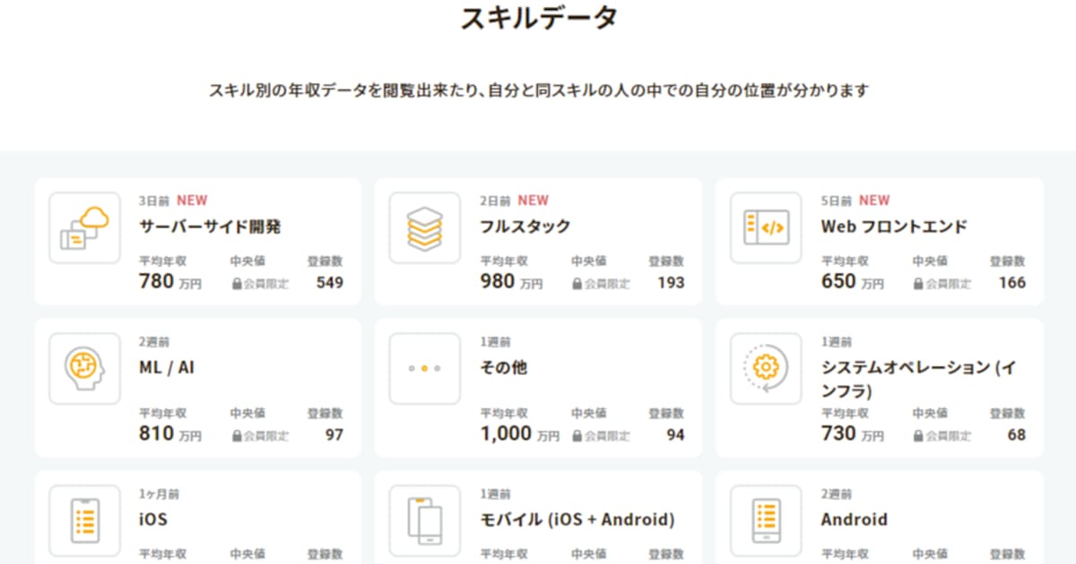This screenshot has height=564, width=1076.
Task: Select the Web フロントエンド title
Action: [894, 226]
